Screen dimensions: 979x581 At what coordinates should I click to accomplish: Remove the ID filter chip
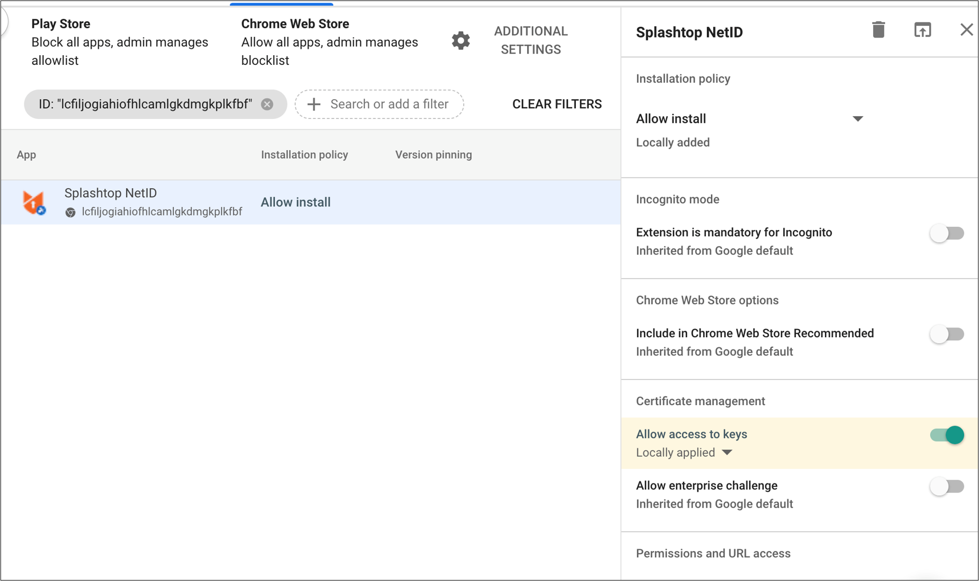pos(267,104)
